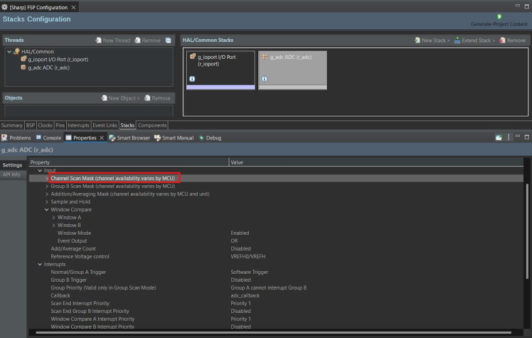Click the info icon on g_ioport stack

(x=192, y=79)
